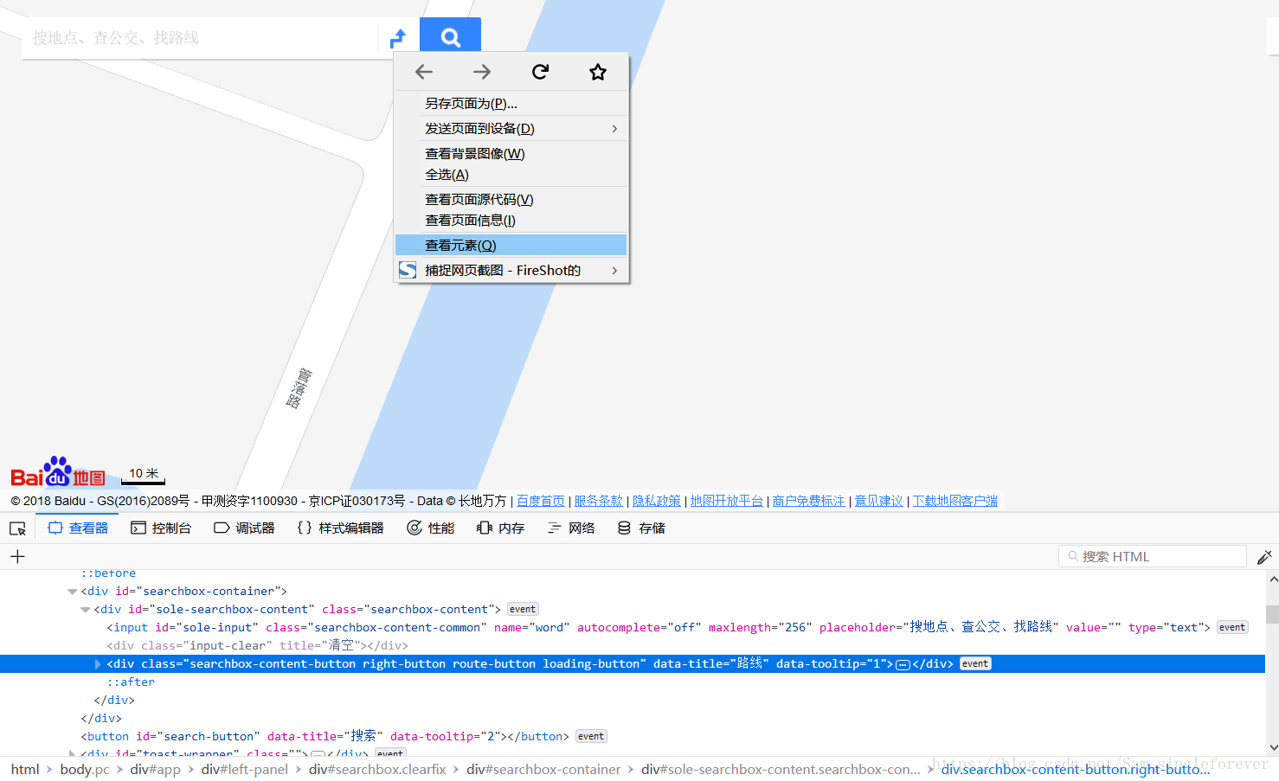Click the 服务条款 footer link
The height and width of the screenshot is (781, 1279).
[x=599, y=501]
